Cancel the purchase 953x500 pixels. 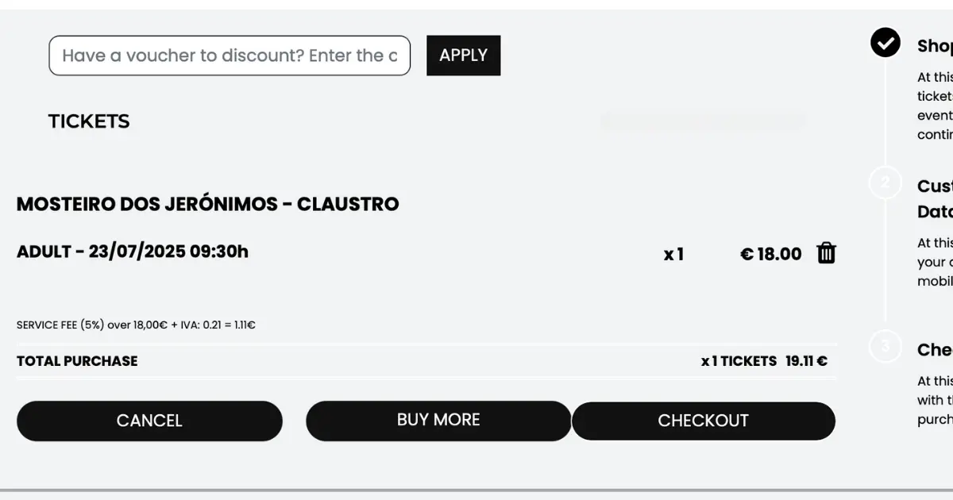coord(149,421)
